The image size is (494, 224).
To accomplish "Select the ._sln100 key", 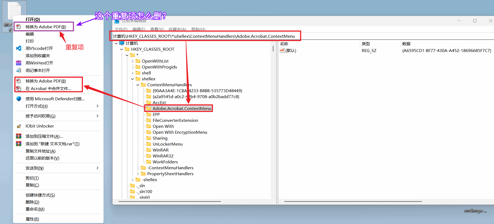I will (x=144, y=191).
